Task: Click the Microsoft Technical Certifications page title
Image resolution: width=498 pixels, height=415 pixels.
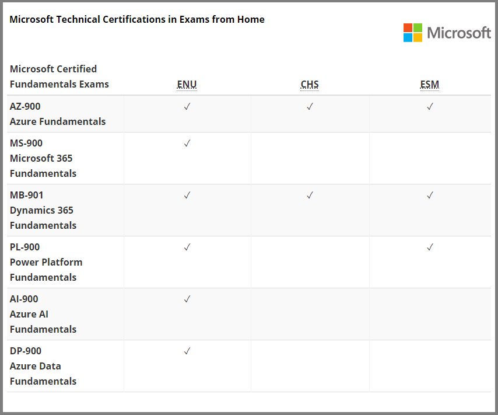Action: tap(137, 19)
